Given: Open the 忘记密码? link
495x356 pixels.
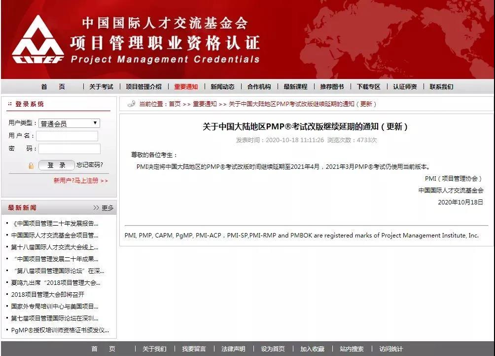Looking at the screenshot, I should click(90, 165).
